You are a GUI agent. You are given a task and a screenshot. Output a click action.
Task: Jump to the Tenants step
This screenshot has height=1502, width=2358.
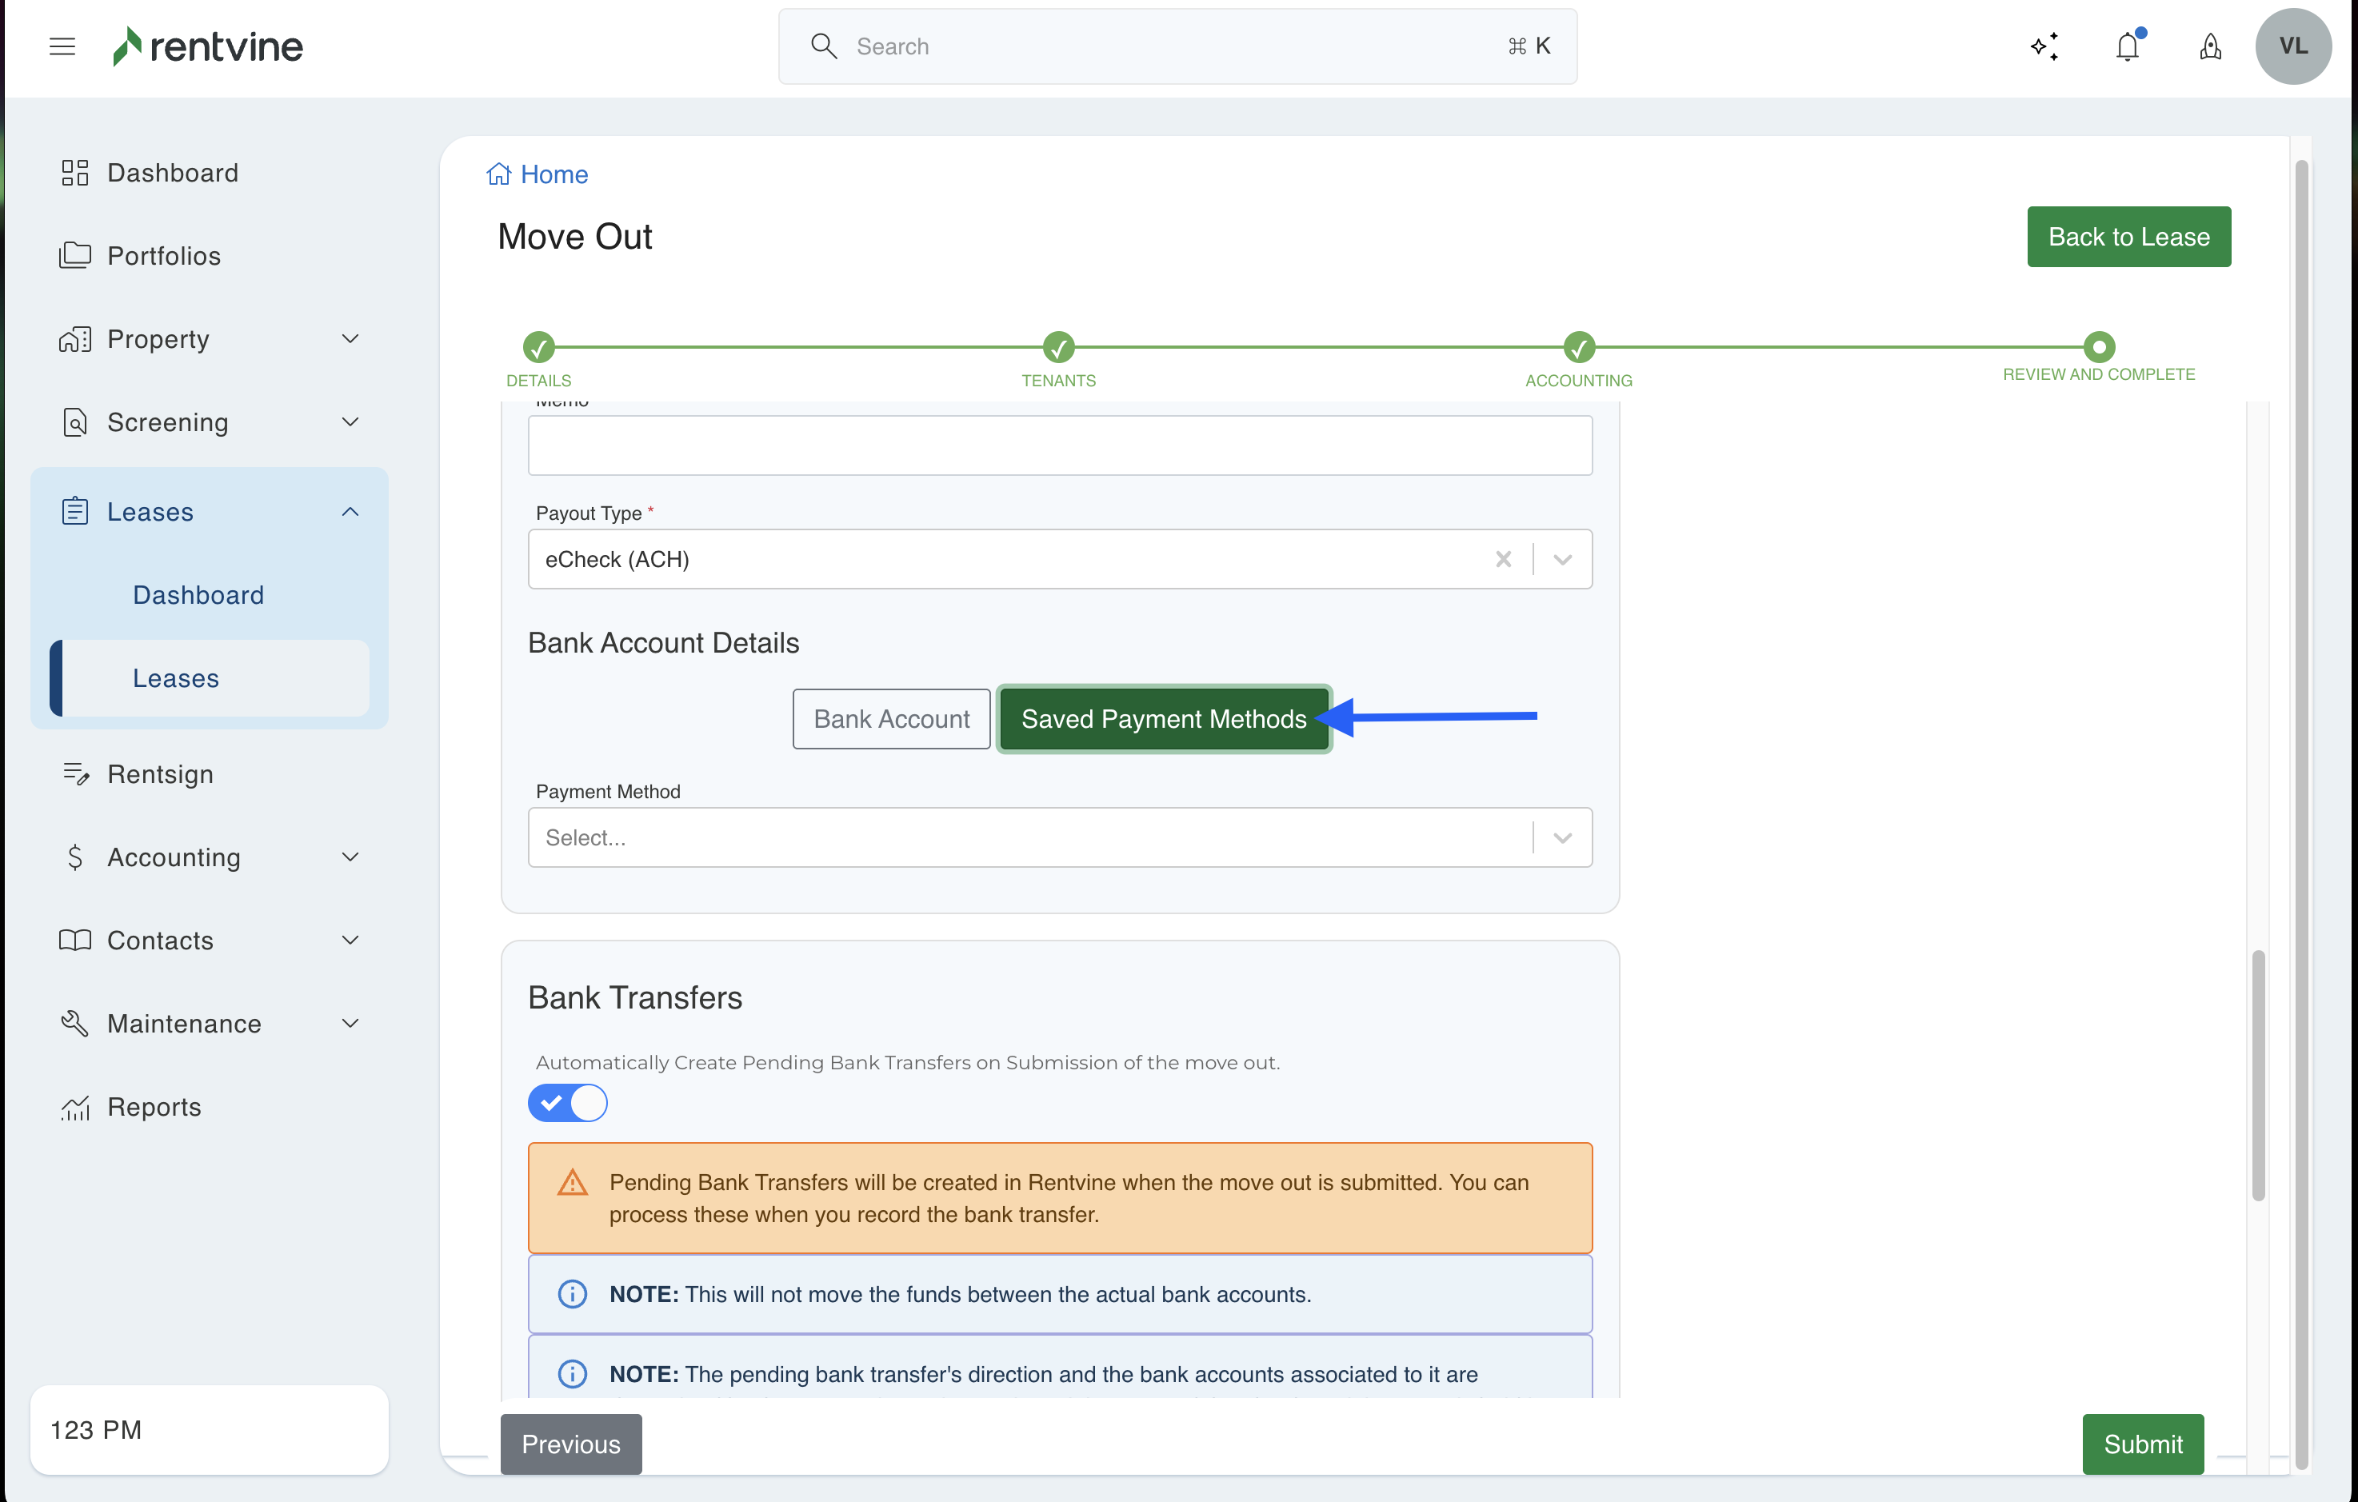1058,346
